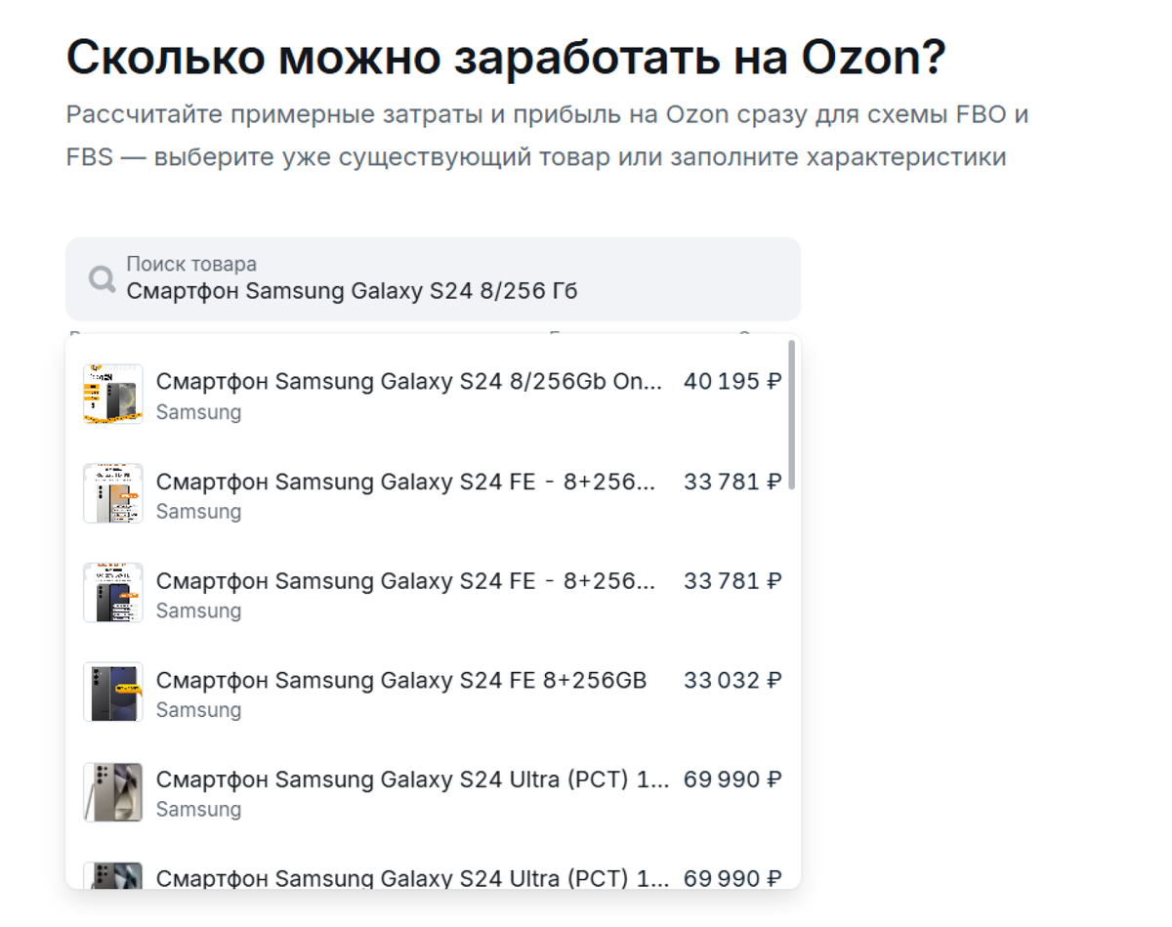Click the black Galaxy S24 FE thumbnail image
The height and width of the screenshot is (927, 1172).
pyautogui.click(x=112, y=592)
